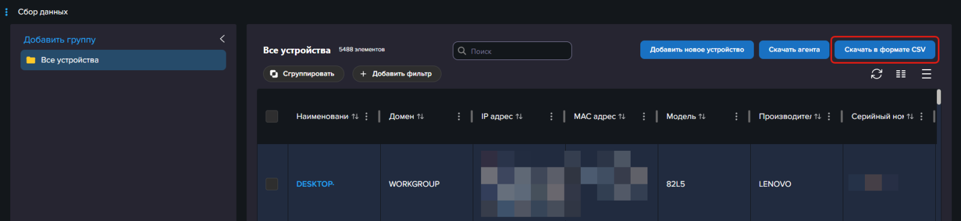Viewport: 961px width, 221px height.
Task: Click the table's vertical scrollbar thumb
Action: 939,97
